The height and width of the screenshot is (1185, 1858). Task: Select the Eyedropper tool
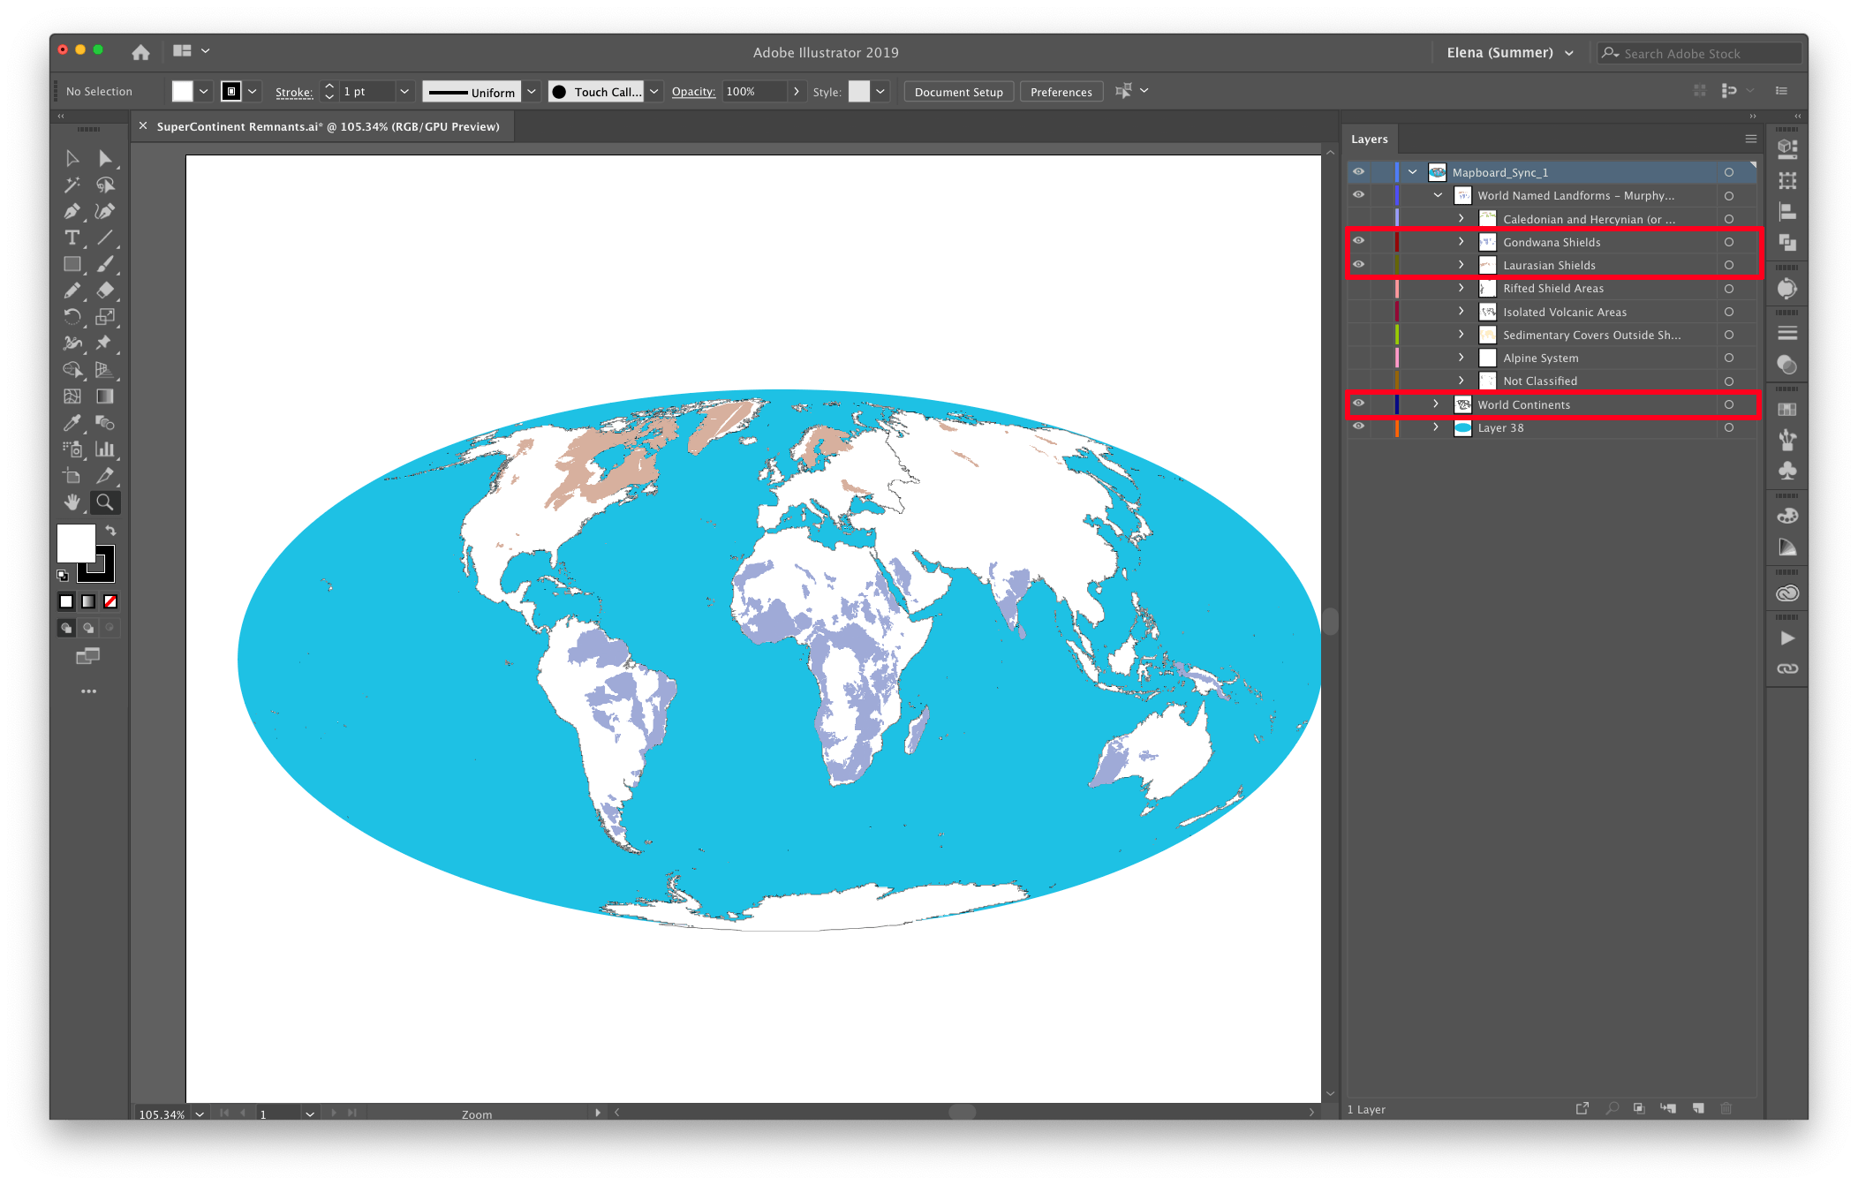coord(72,423)
